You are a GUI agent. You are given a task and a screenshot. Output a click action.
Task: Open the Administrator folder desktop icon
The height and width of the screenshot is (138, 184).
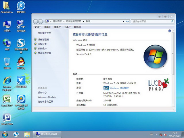[7, 7]
